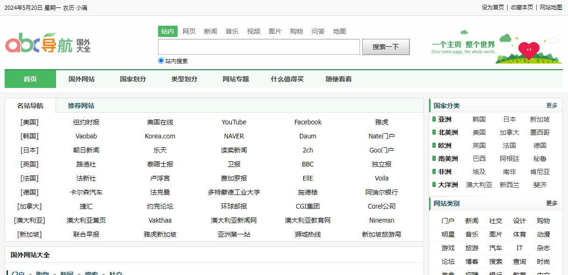Click the green arrow icon beside 大洋洲
This screenshot has width=568, height=275.
click(434, 185)
